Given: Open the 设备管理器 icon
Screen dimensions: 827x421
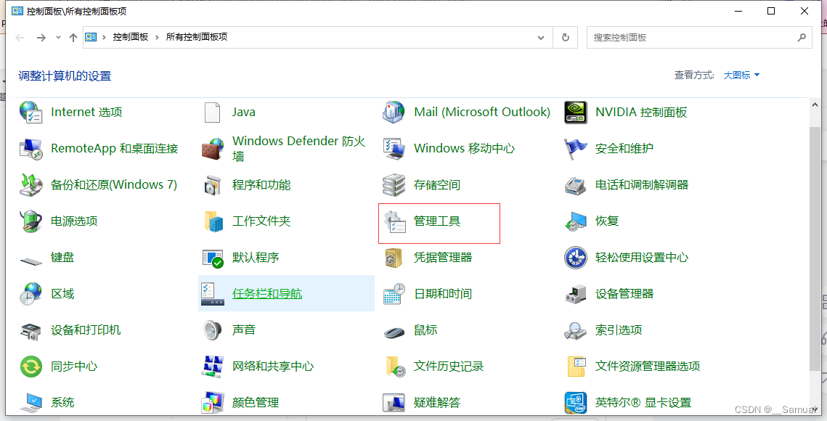Looking at the screenshot, I should click(576, 294).
